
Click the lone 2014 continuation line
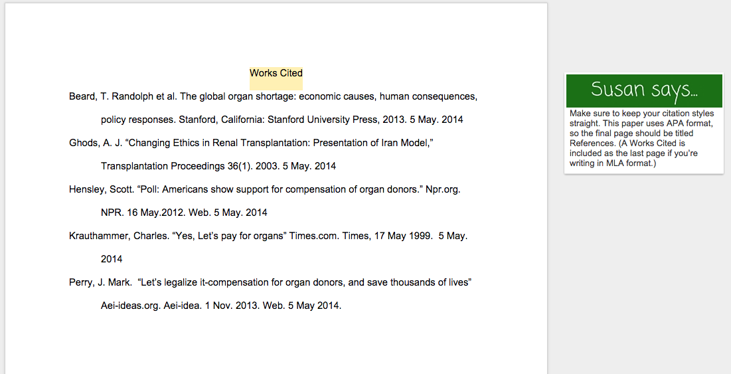(112, 259)
